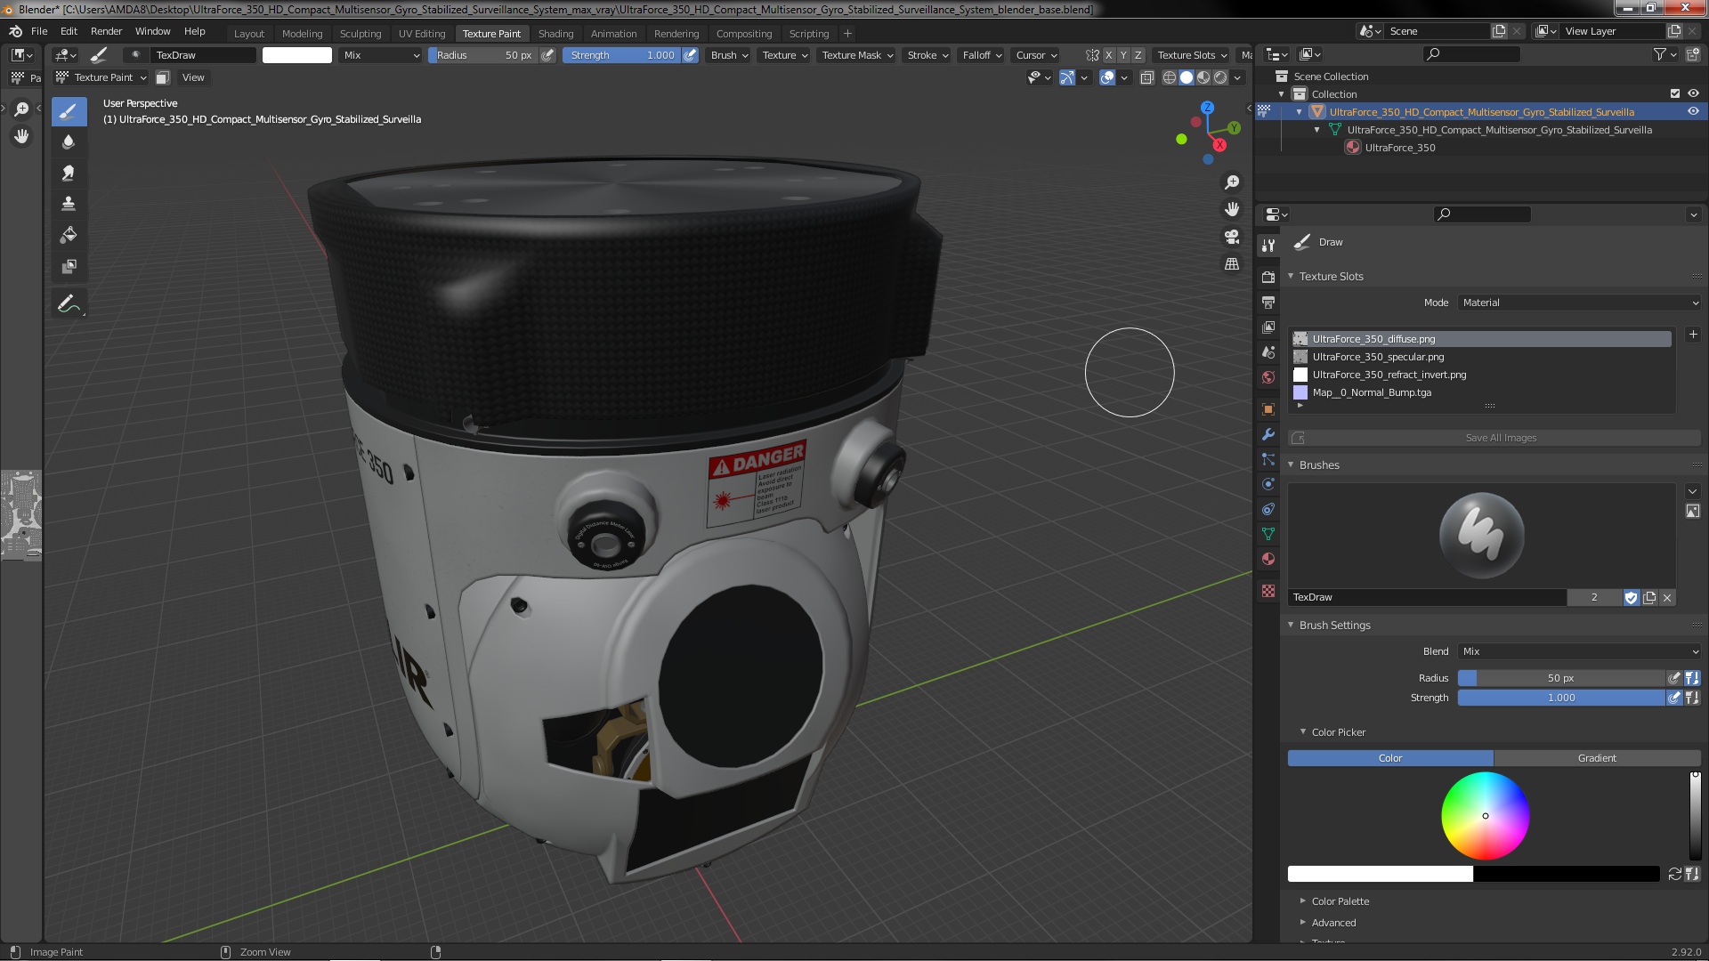Hide the UltraForce_350_HD object in viewport
The width and height of the screenshot is (1709, 961).
(1693, 111)
